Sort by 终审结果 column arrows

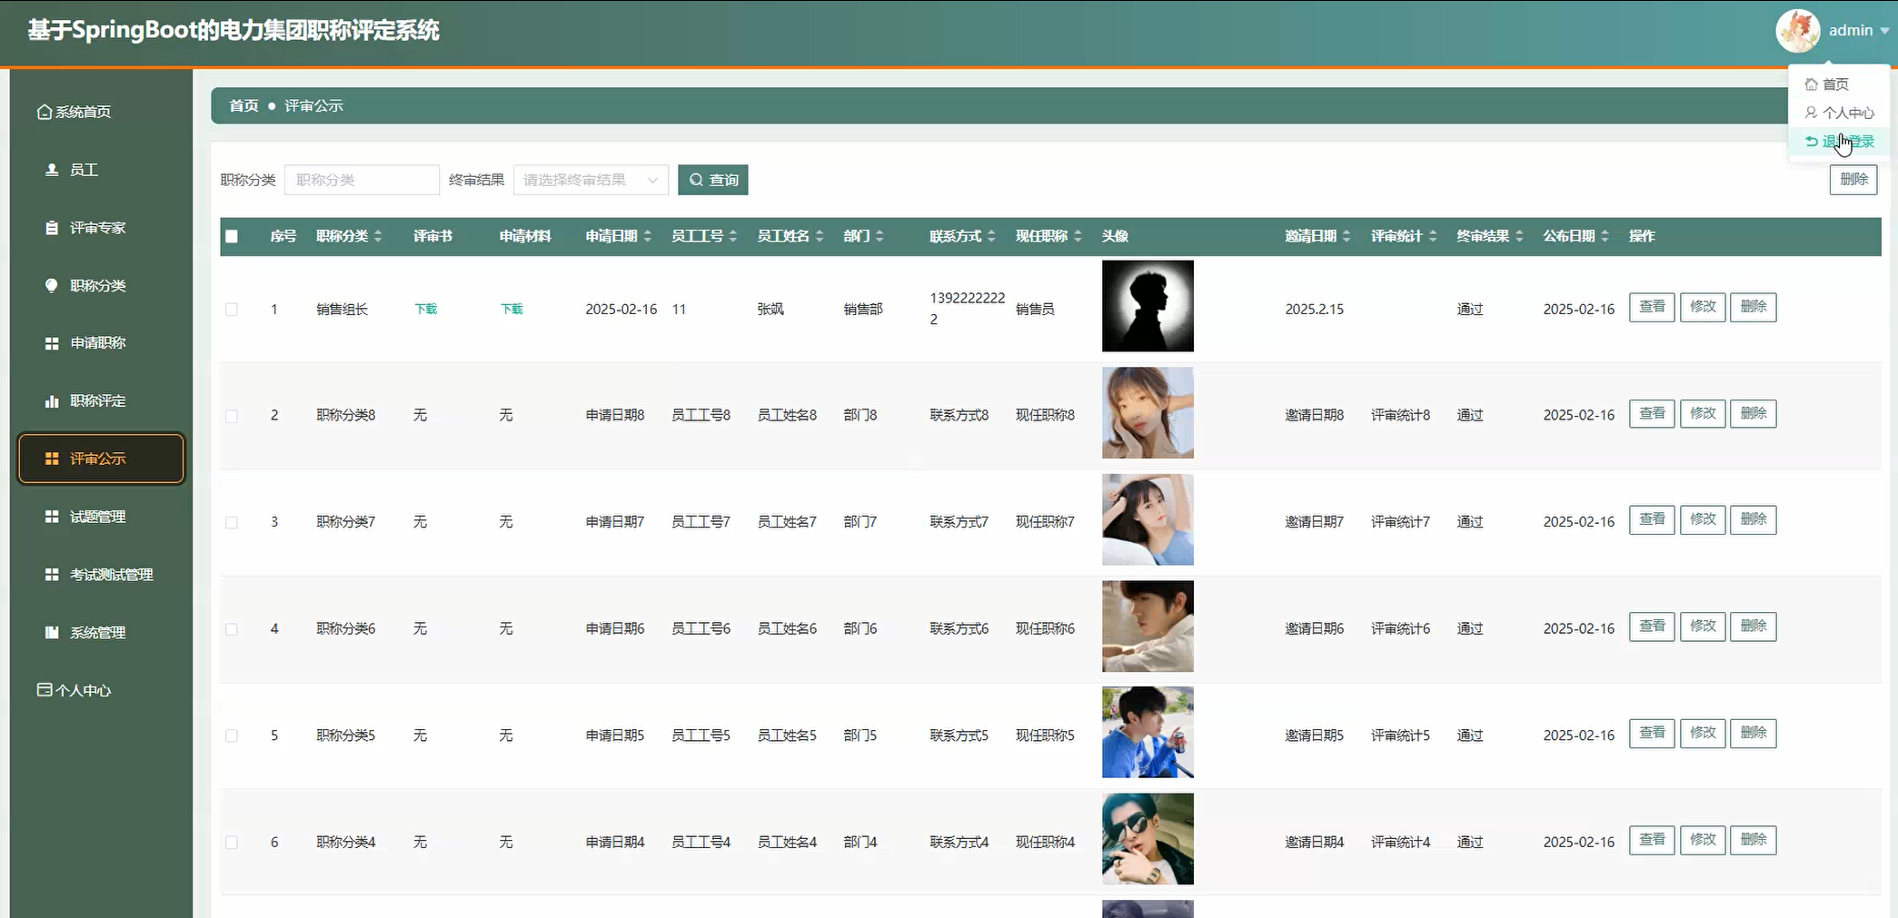1519,236
